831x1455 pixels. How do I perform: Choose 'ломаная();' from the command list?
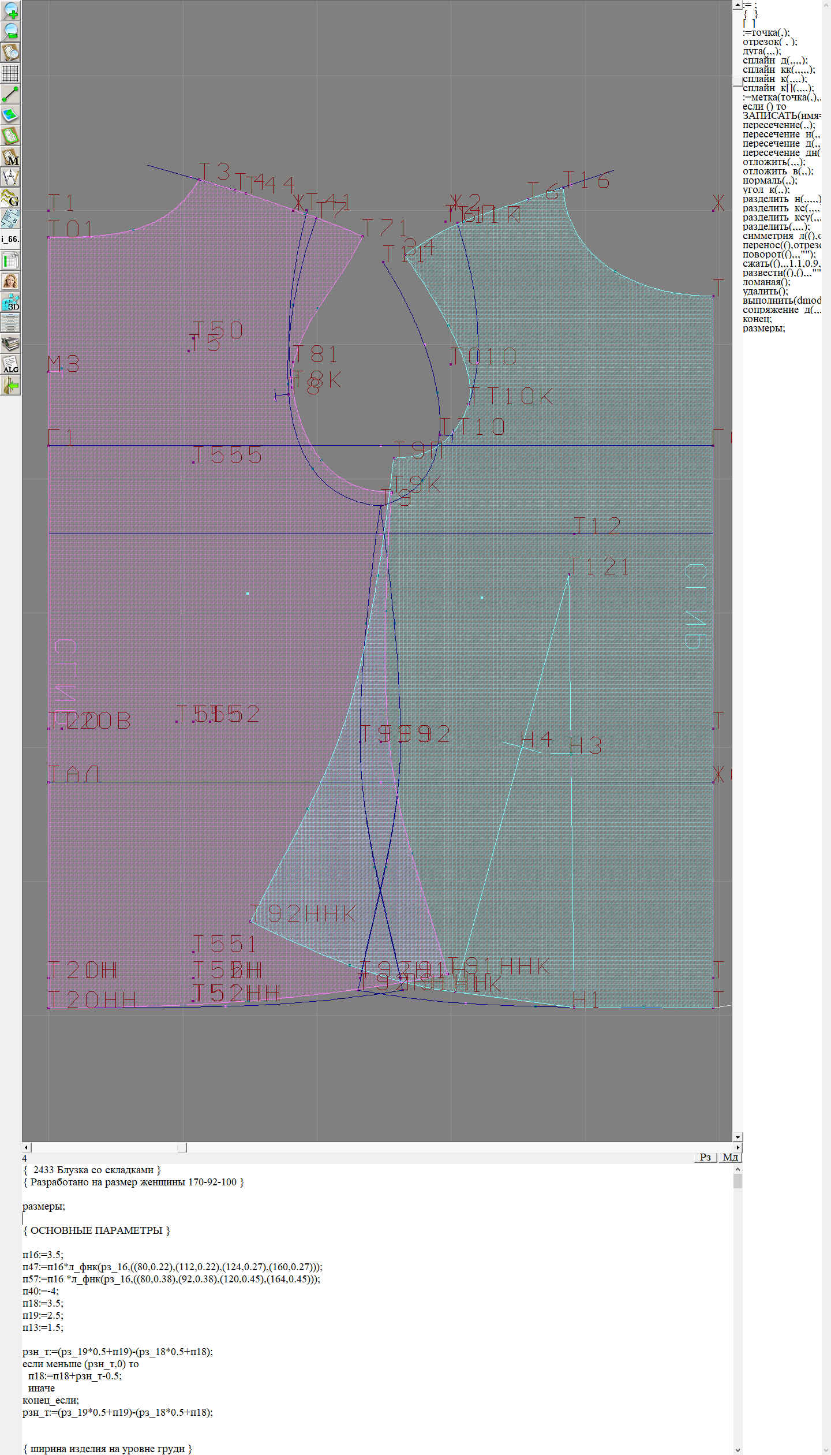pyautogui.click(x=766, y=282)
